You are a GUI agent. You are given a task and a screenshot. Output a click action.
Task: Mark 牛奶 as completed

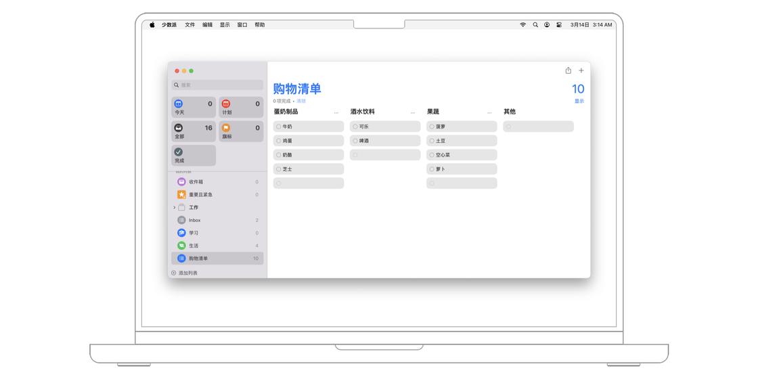pyautogui.click(x=278, y=127)
